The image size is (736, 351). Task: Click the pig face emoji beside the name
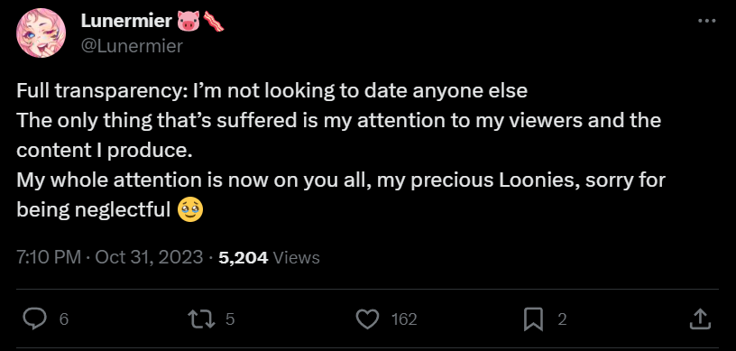189,22
